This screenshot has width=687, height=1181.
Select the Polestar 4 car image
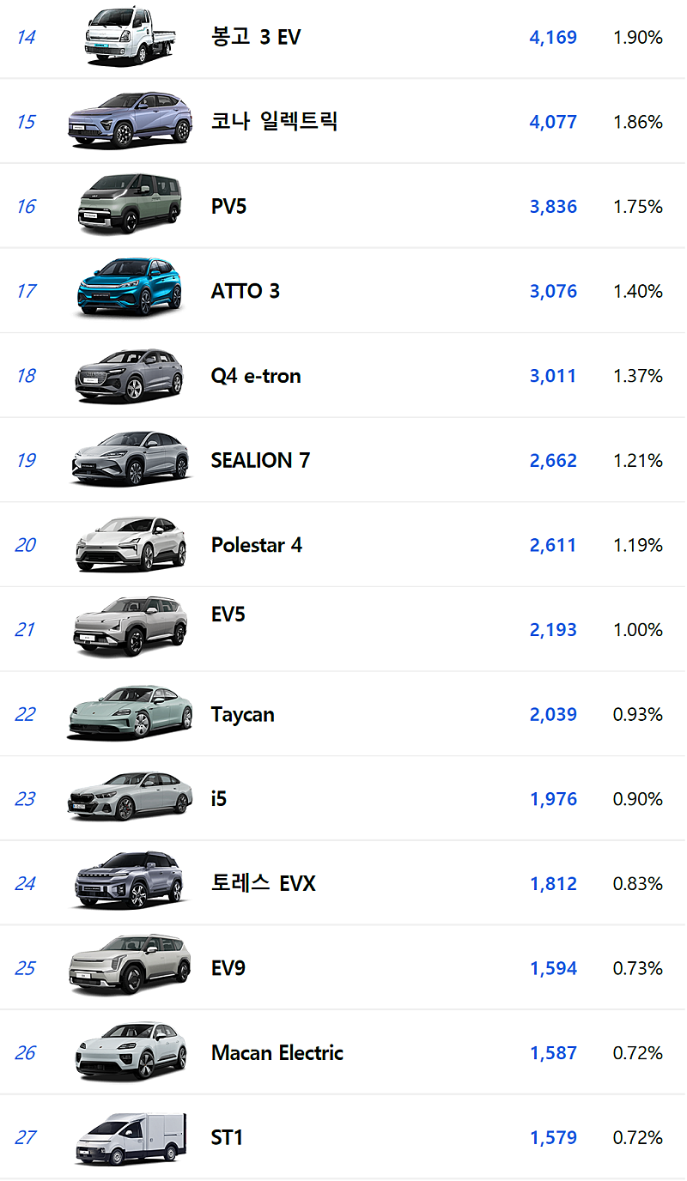130,544
